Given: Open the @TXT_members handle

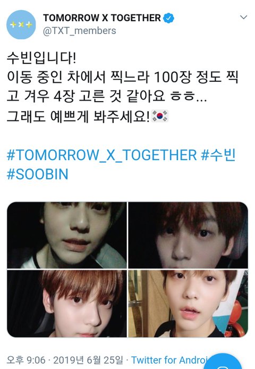Looking at the screenshot, I should [x=79, y=31].
